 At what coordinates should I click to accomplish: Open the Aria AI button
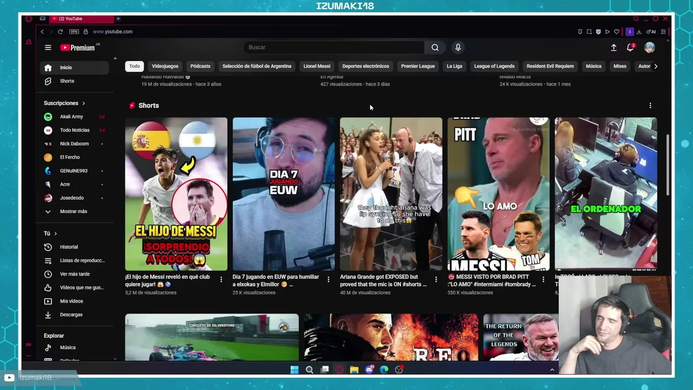pos(651,32)
